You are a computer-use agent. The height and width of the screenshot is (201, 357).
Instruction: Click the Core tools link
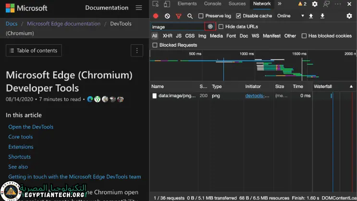click(x=21, y=137)
